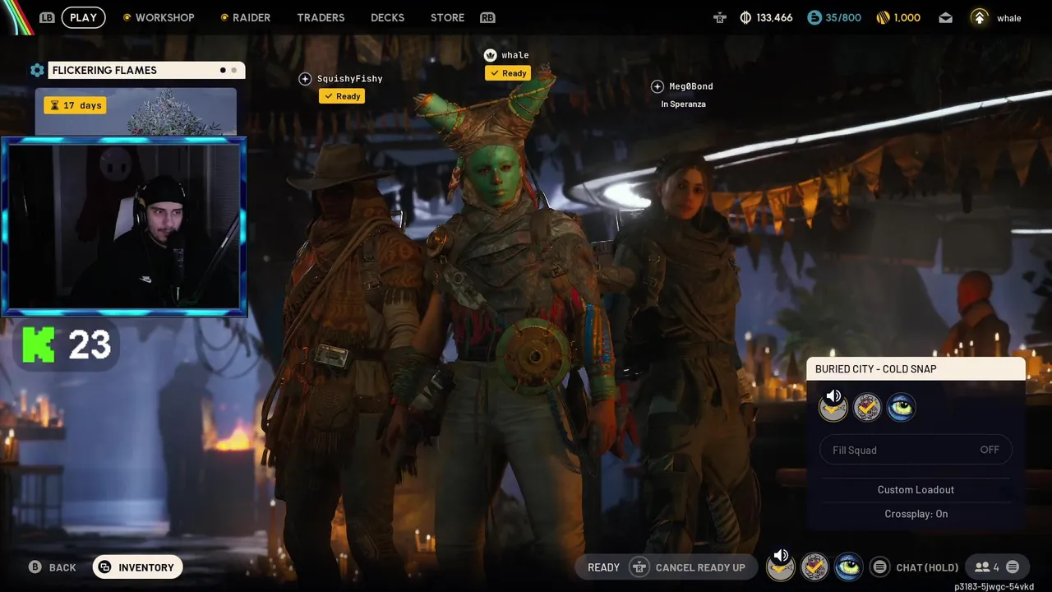Click the gear icon beside Flickering Flames
The width and height of the screenshot is (1052, 592).
coord(37,70)
